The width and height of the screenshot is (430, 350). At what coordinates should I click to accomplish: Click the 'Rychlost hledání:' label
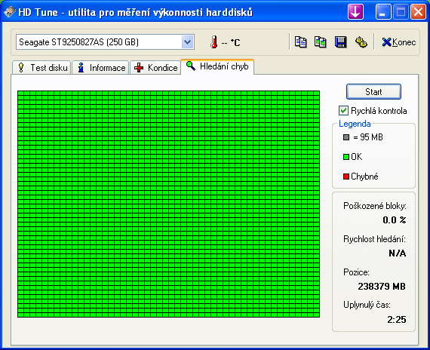(375, 239)
